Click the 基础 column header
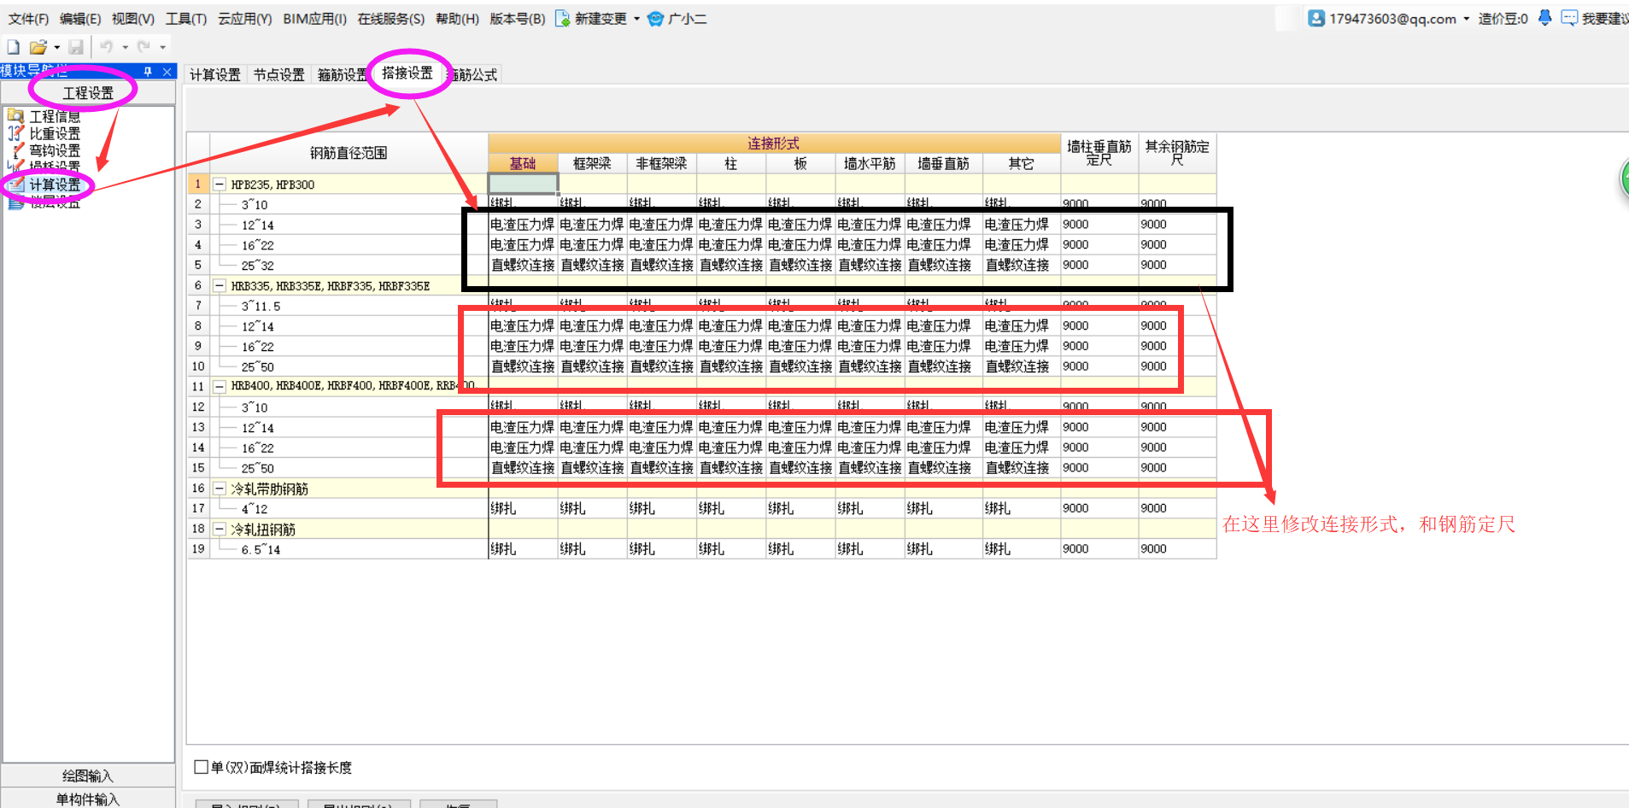The image size is (1629, 808). point(523,163)
